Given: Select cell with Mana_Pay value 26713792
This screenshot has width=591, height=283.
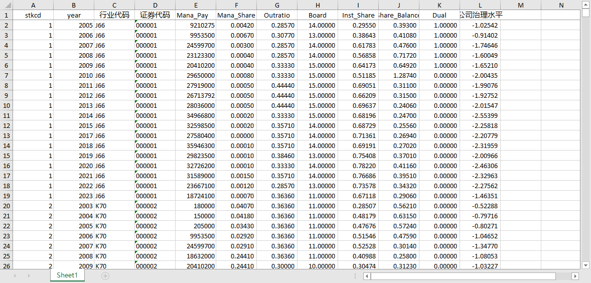Looking at the screenshot, I should 196,96.
